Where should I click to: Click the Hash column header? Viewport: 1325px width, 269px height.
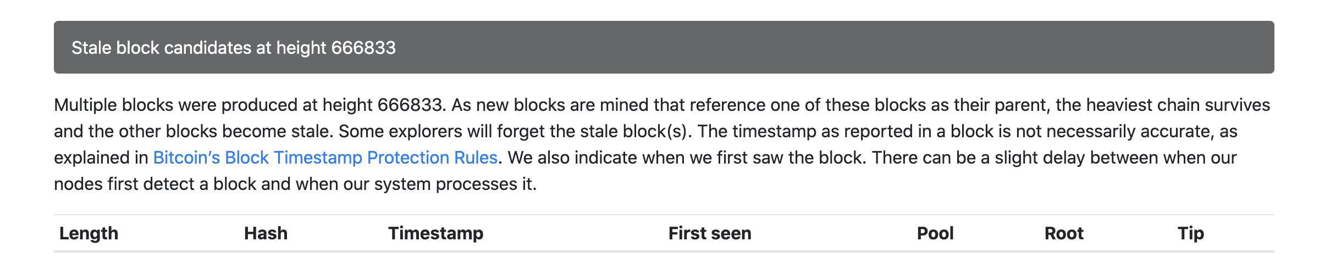click(266, 233)
